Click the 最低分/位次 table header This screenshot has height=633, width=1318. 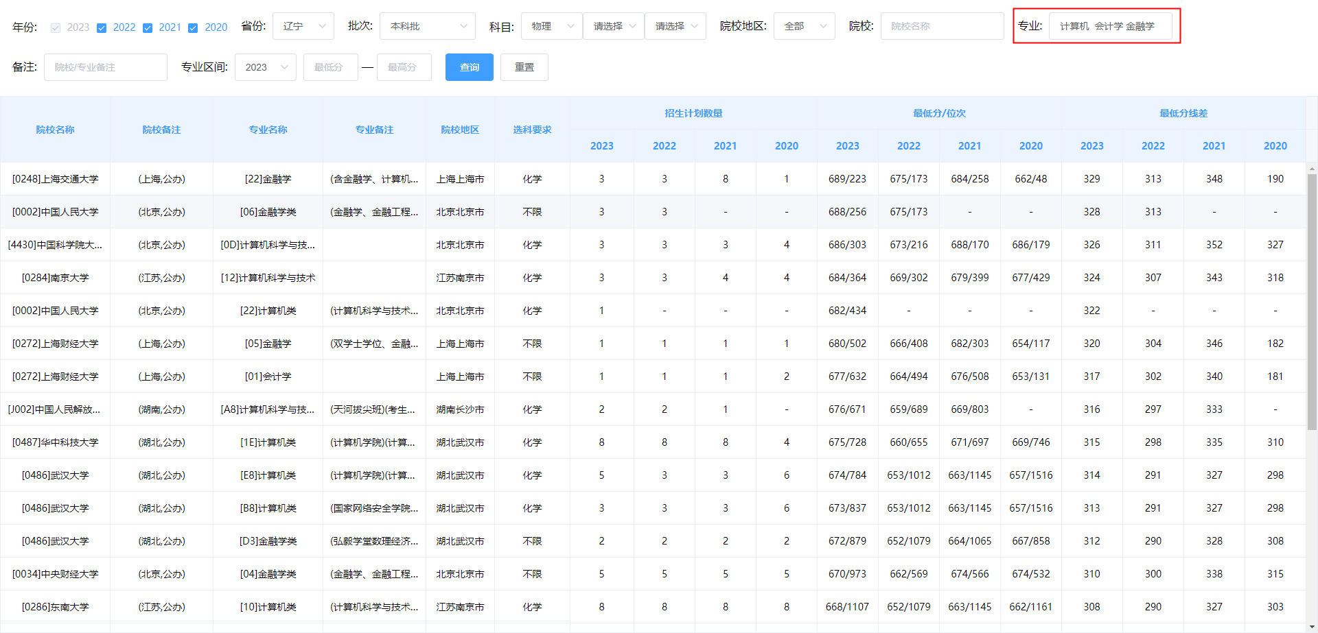coord(939,113)
